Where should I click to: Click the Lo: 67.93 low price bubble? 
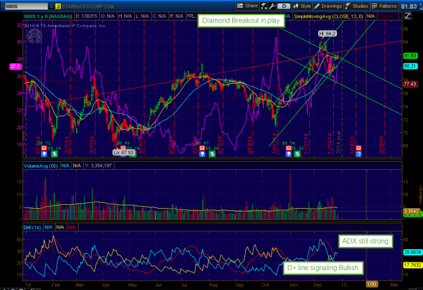[x=124, y=153]
